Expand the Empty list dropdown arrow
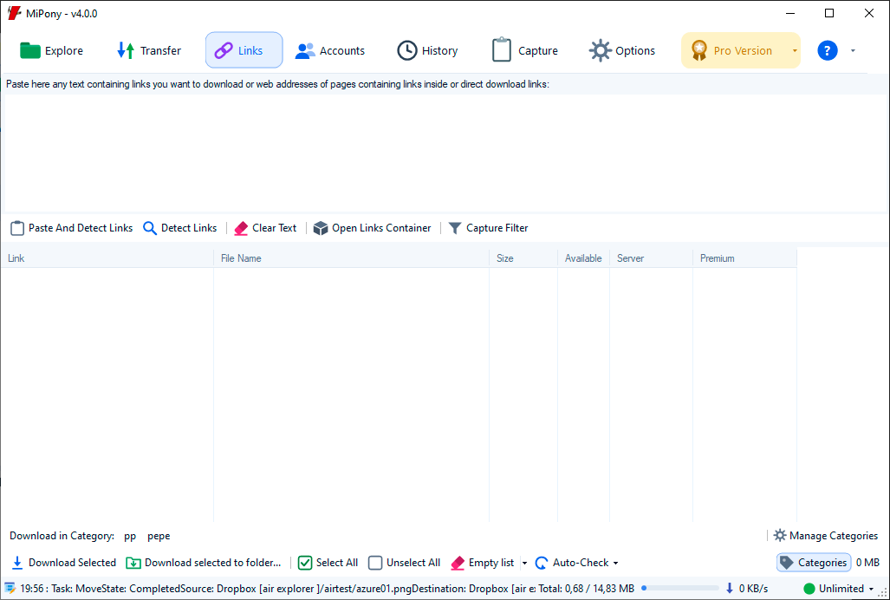 point(524,563)
